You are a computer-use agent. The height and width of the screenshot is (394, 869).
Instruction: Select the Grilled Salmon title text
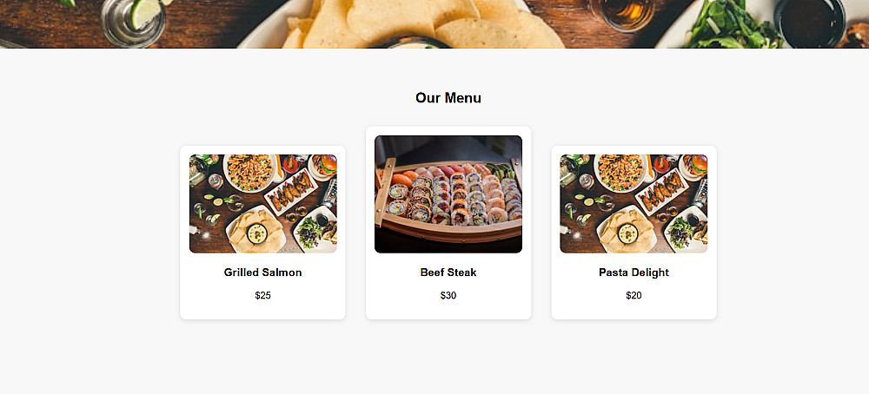click(x=262, y=273)
